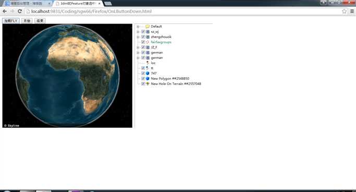356x192 pixels.
Task: Close the 3dml Feature browser tab
Action: (99, 4)
